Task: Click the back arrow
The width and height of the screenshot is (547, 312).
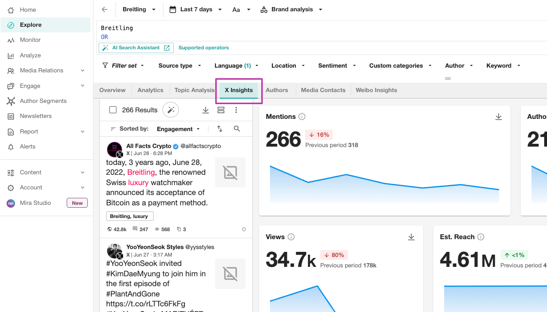Action: coord(104,9)
